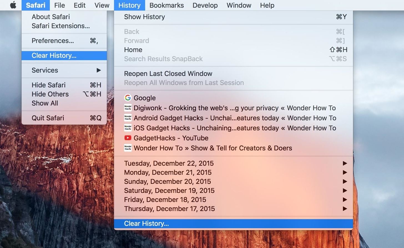Open Wonder How To » Show & Tell entry

(x=233, y=148)
